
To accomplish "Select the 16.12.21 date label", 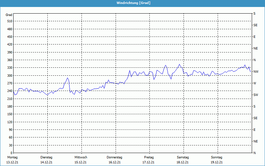I will [115, 162].
